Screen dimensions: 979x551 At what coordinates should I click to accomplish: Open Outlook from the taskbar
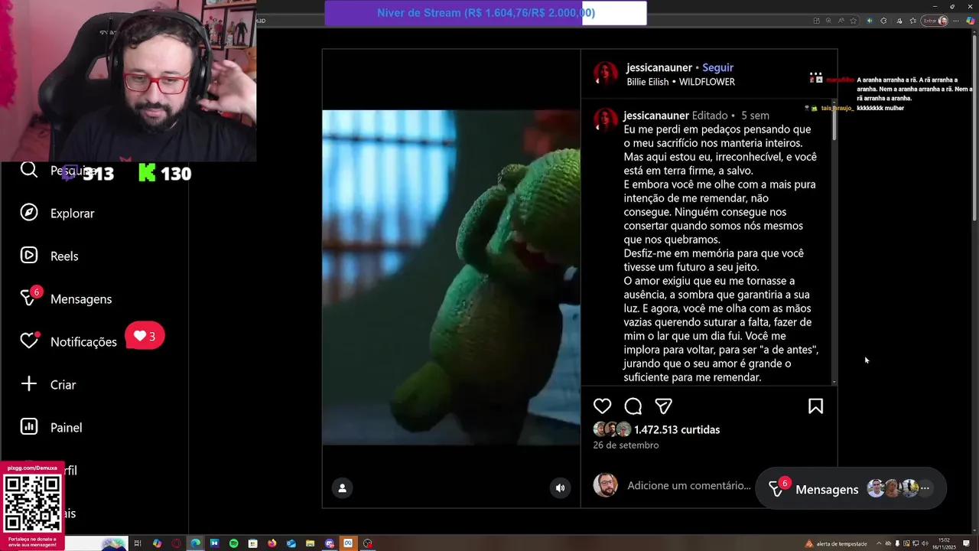(291, 543)
